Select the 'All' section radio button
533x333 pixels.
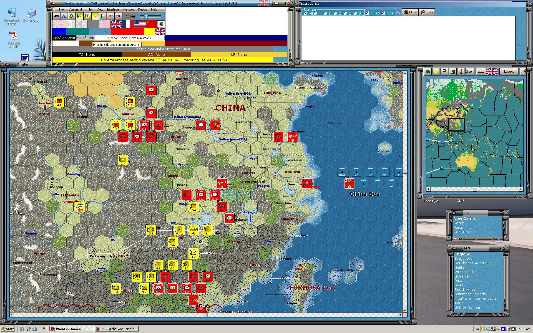pos(305,13)
